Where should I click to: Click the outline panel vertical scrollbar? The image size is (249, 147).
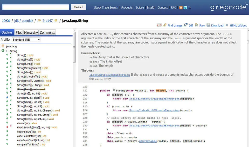click(74, 47)
